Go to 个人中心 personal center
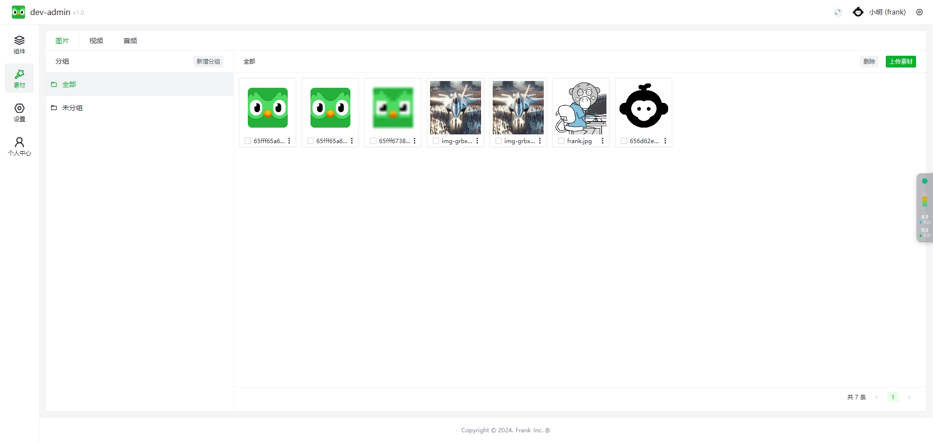 tap(19, 147)
